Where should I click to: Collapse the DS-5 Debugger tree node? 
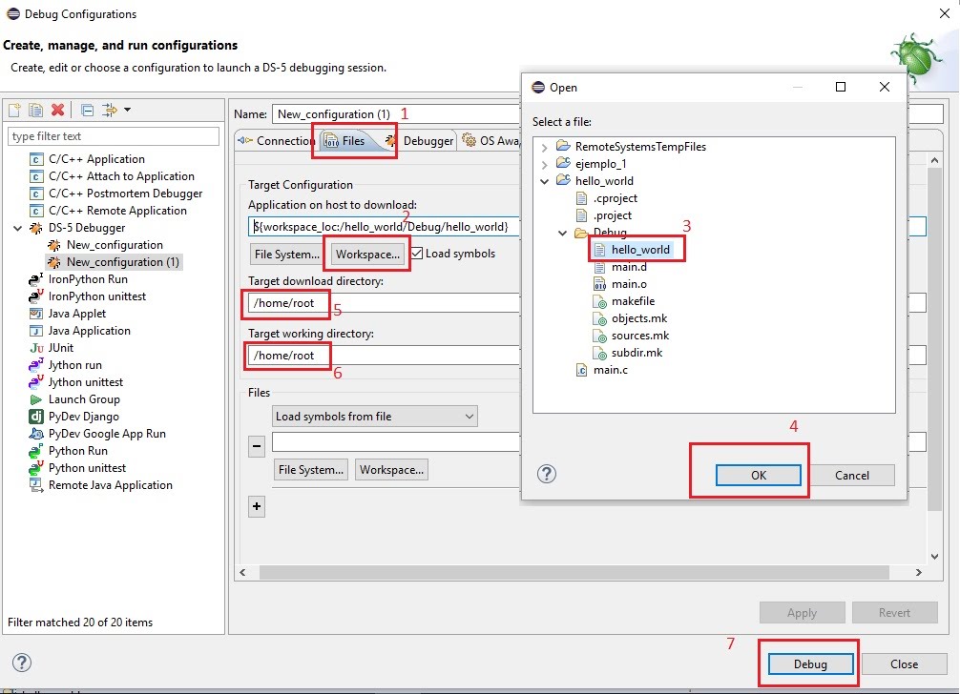18,228
